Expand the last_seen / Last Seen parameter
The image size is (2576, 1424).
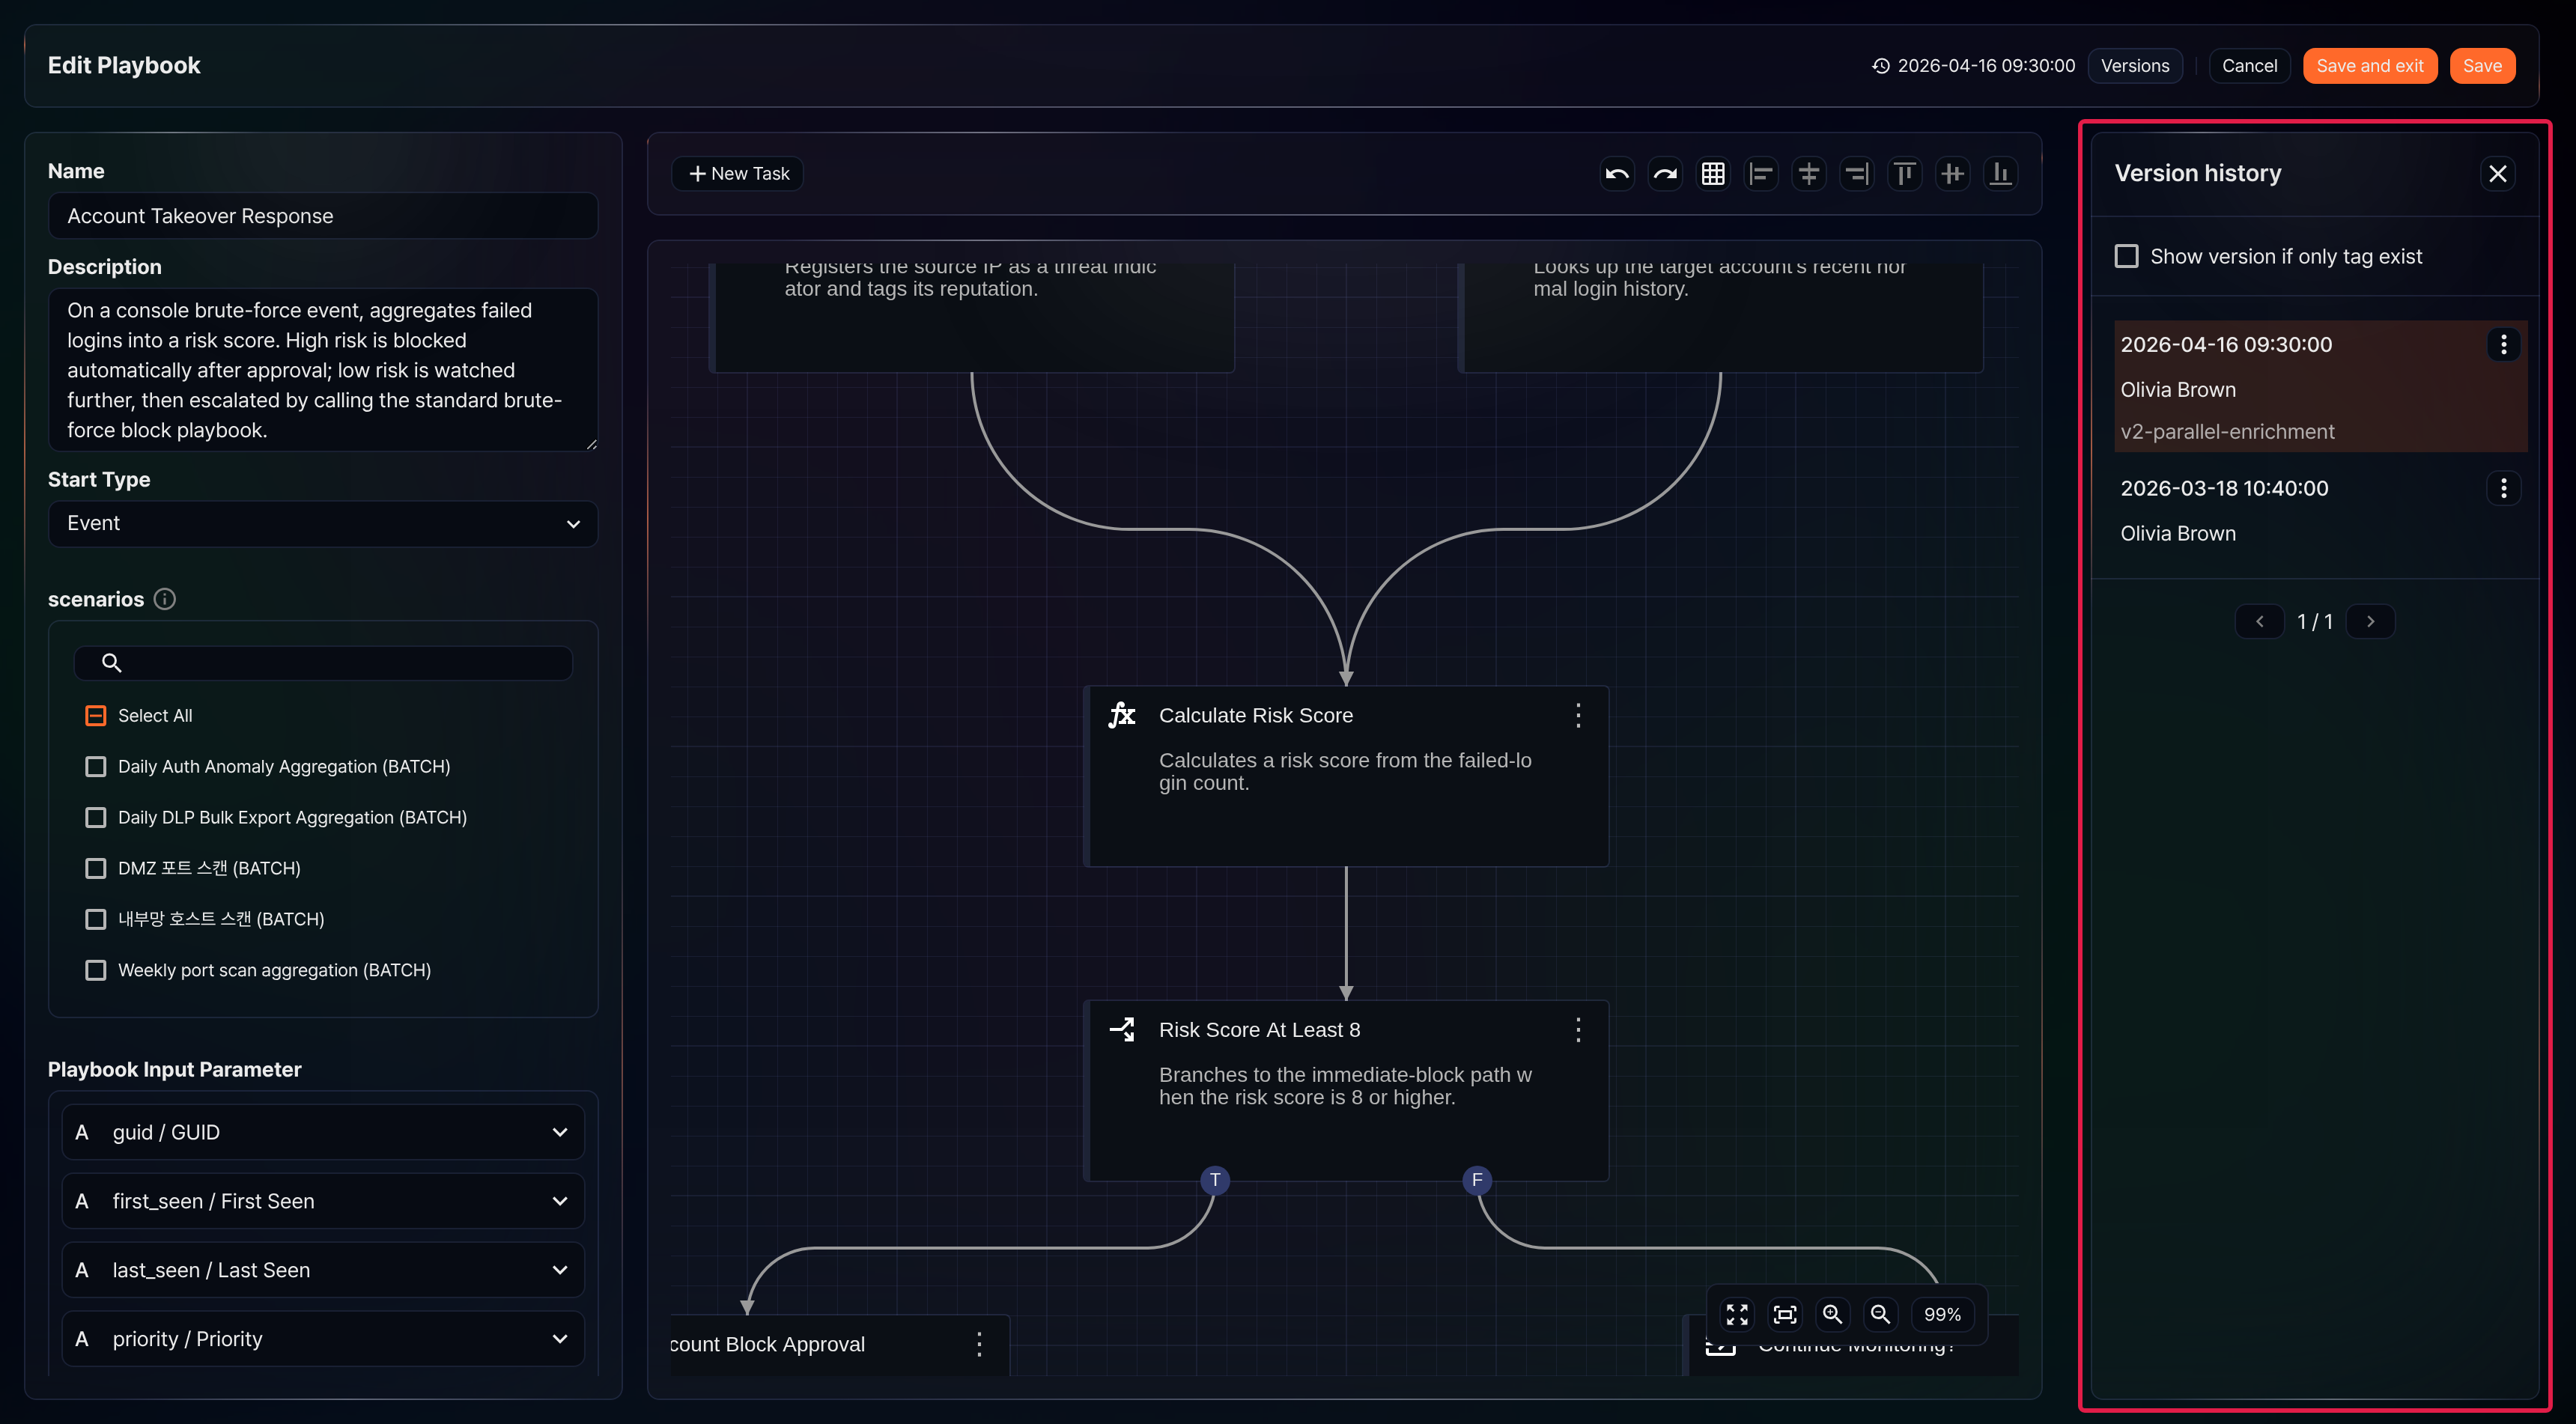tap(323, 1270)
